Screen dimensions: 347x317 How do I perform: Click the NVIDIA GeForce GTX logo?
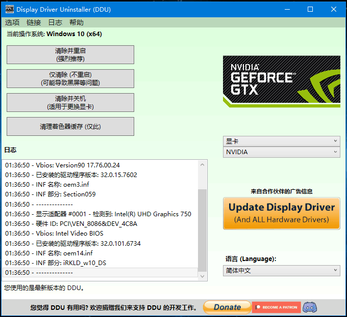[x=281, y=81]
